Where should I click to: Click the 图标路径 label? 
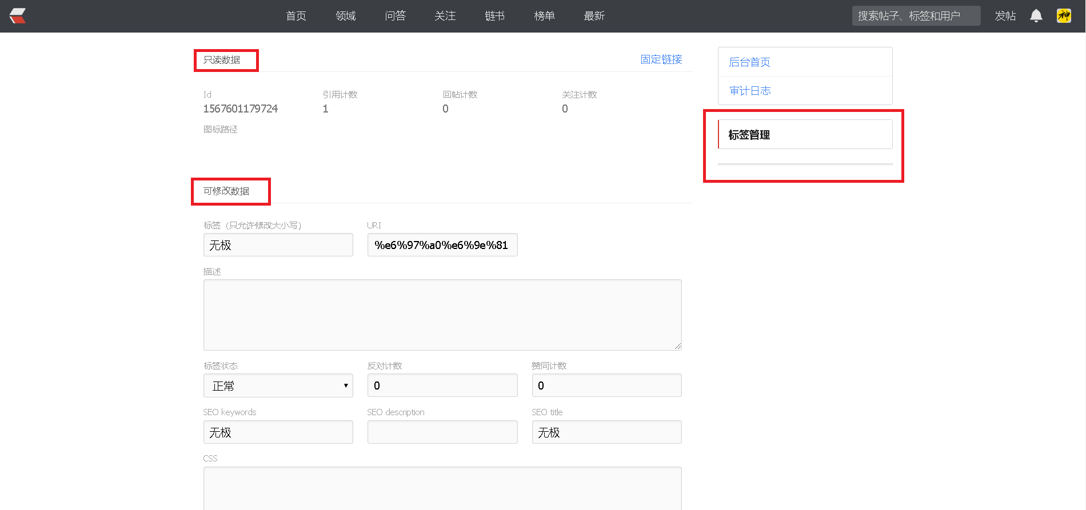point(221,130)
